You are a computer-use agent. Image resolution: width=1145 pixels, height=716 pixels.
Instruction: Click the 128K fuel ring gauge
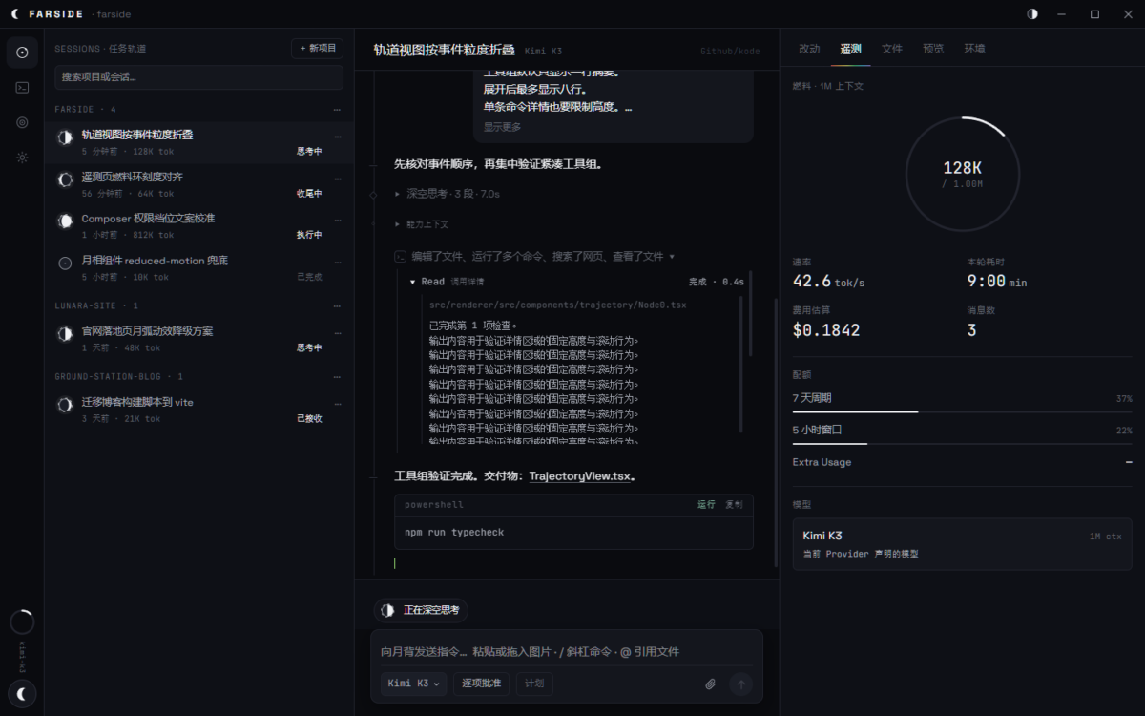pos(962,174)
